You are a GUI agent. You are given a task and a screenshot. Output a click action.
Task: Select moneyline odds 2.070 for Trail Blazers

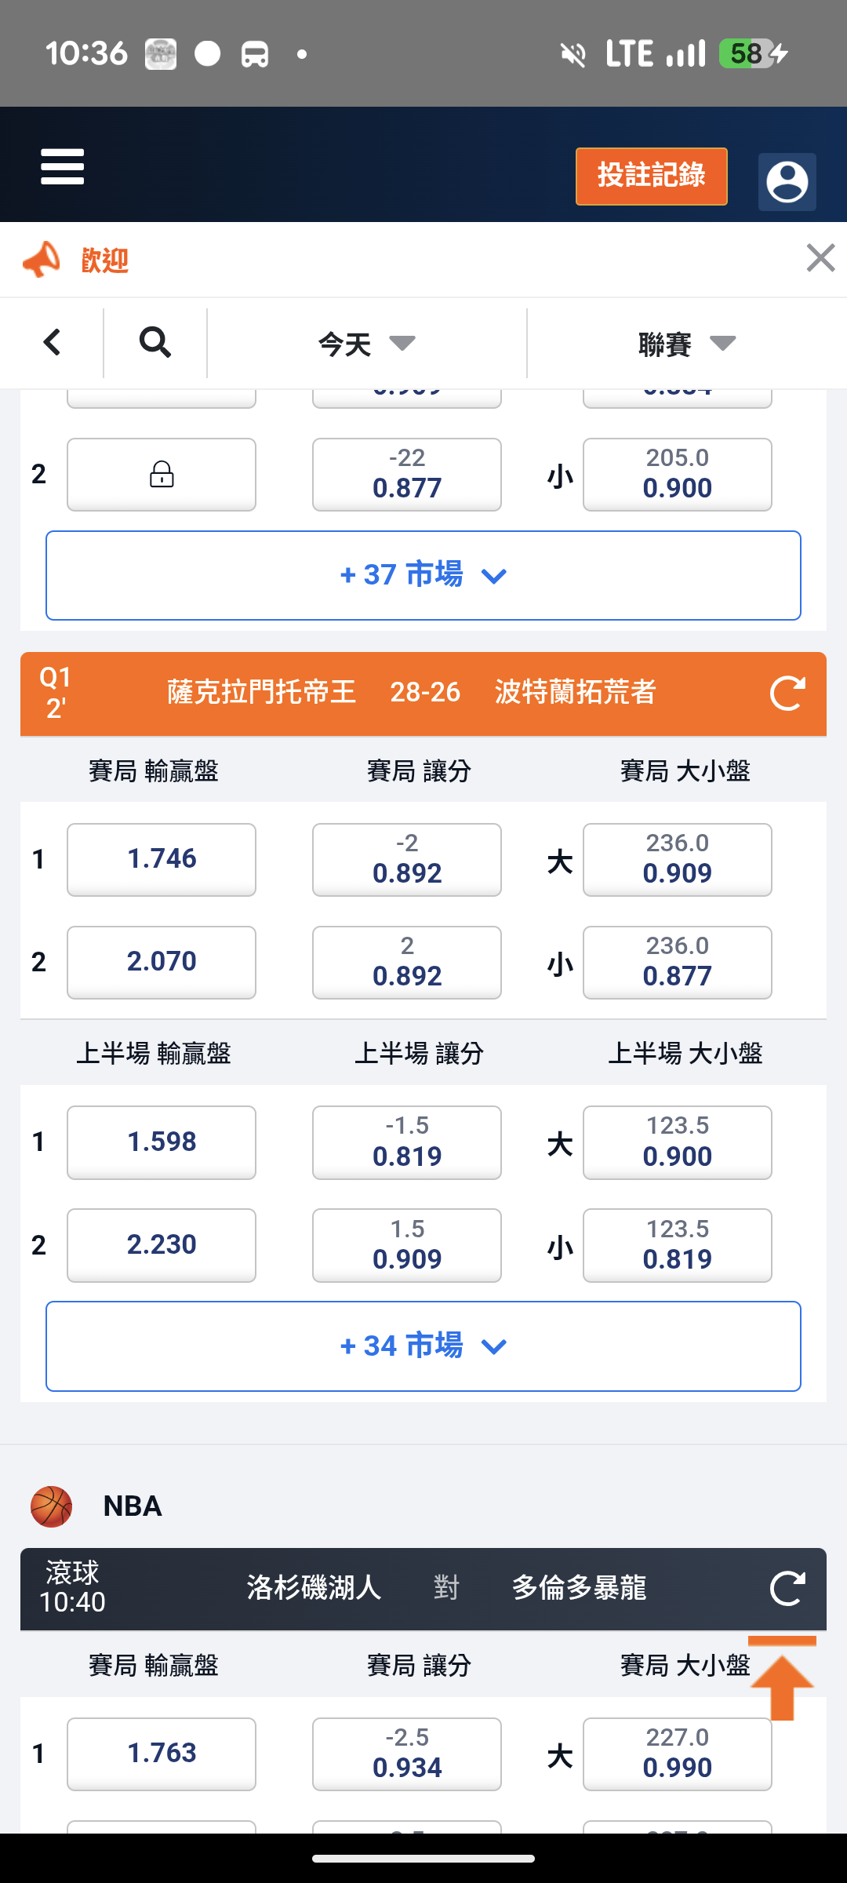(x=162, y=962)
